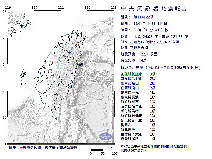Image resolution: width=212 pixels, height=159 pixels.
Task: Click the 宜蘭縣南山 2級 intensity entry
Action: tap(138, 88)
